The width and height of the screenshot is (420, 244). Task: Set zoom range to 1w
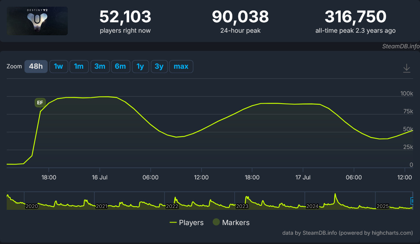58,66
